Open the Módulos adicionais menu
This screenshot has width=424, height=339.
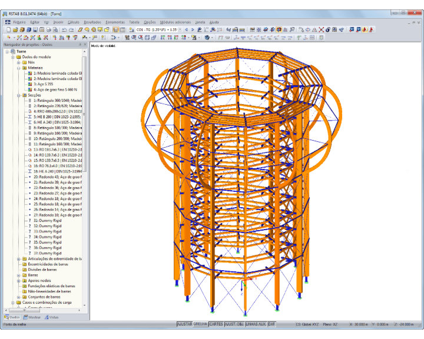click(175, 22)
